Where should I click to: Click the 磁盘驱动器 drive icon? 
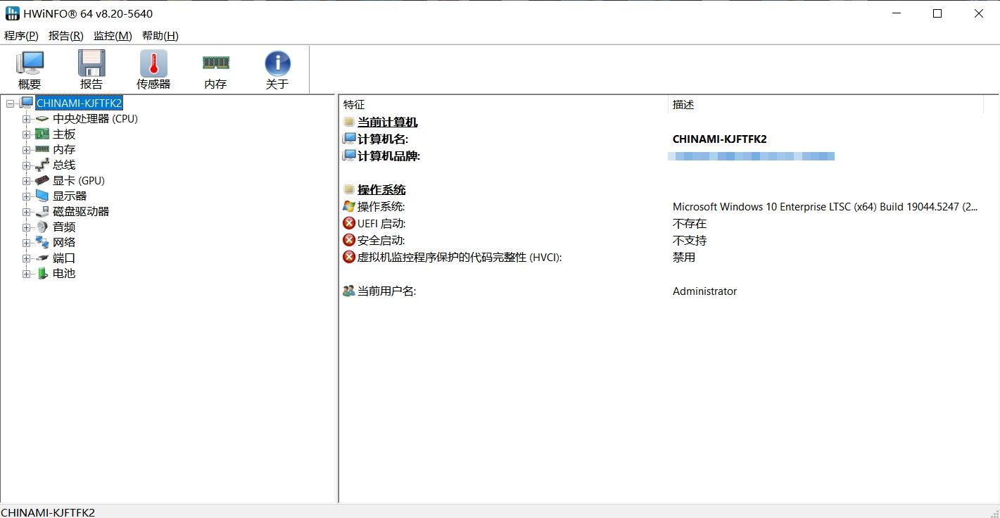click(42, 212)
